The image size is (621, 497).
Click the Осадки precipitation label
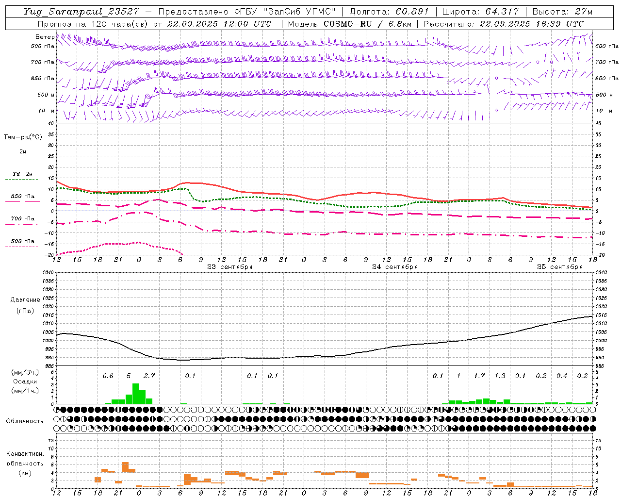(25, 381)
